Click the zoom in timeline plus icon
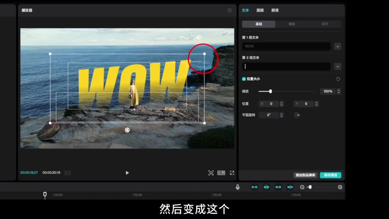Screen dimensions: 389x219 [x=340, y=187]
